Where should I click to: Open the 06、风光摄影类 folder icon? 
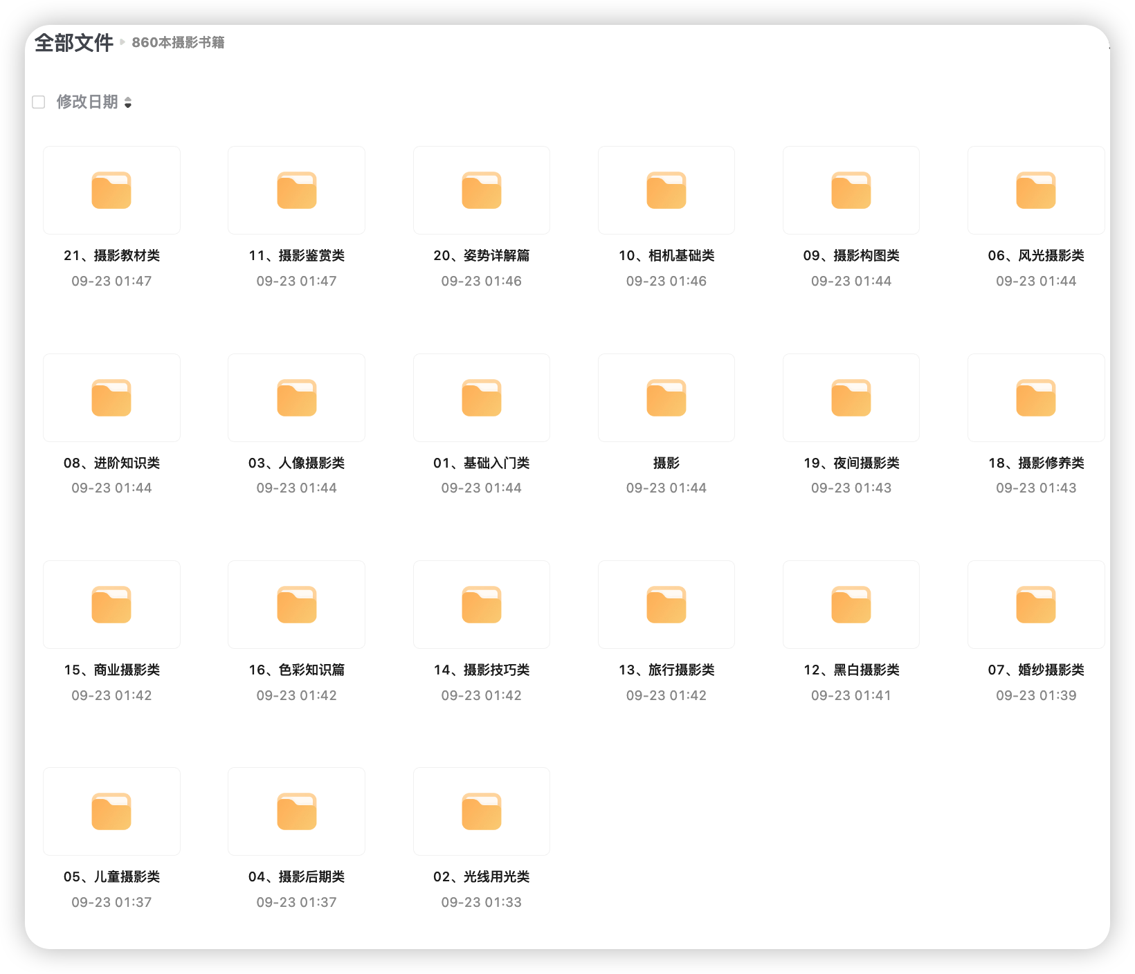1036,190
